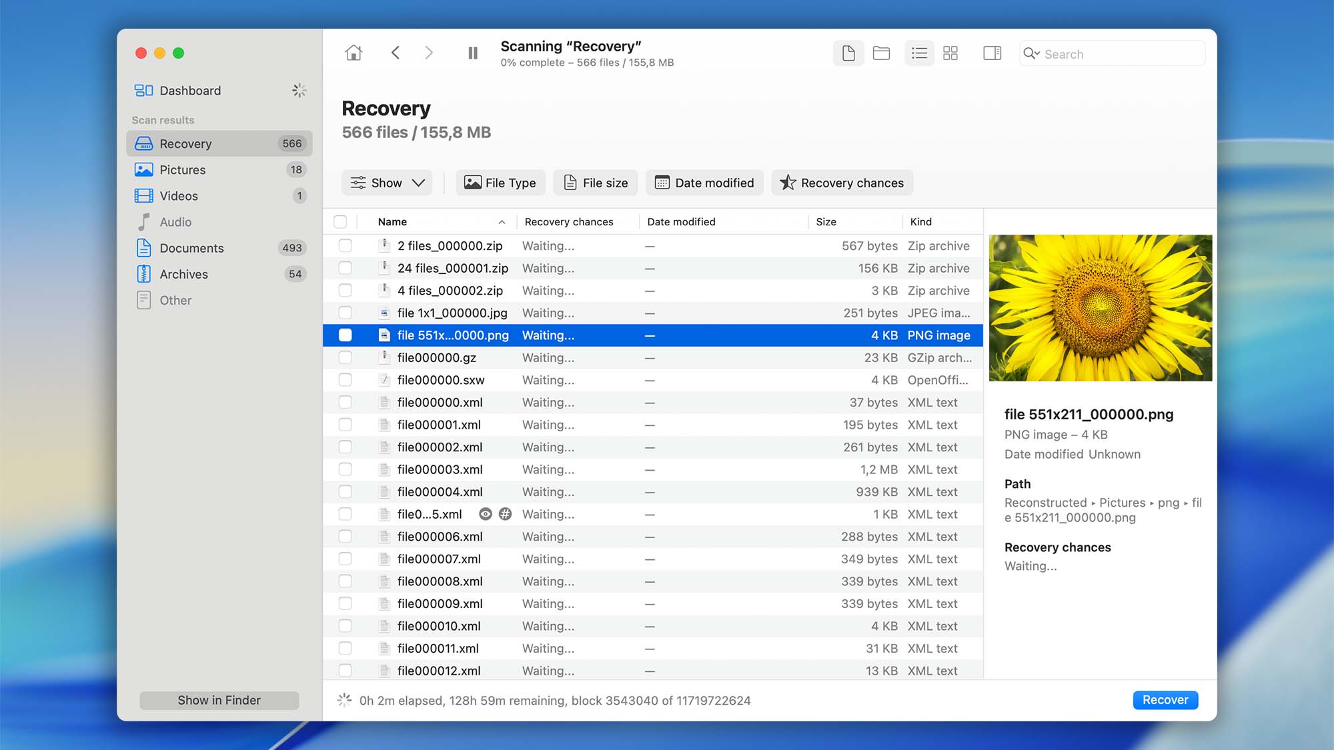Image resolution: width=1334 pixels, height=750 pixels.
Task: Click PNG icon of file 551x...0000.png
Action: point(384,335)
